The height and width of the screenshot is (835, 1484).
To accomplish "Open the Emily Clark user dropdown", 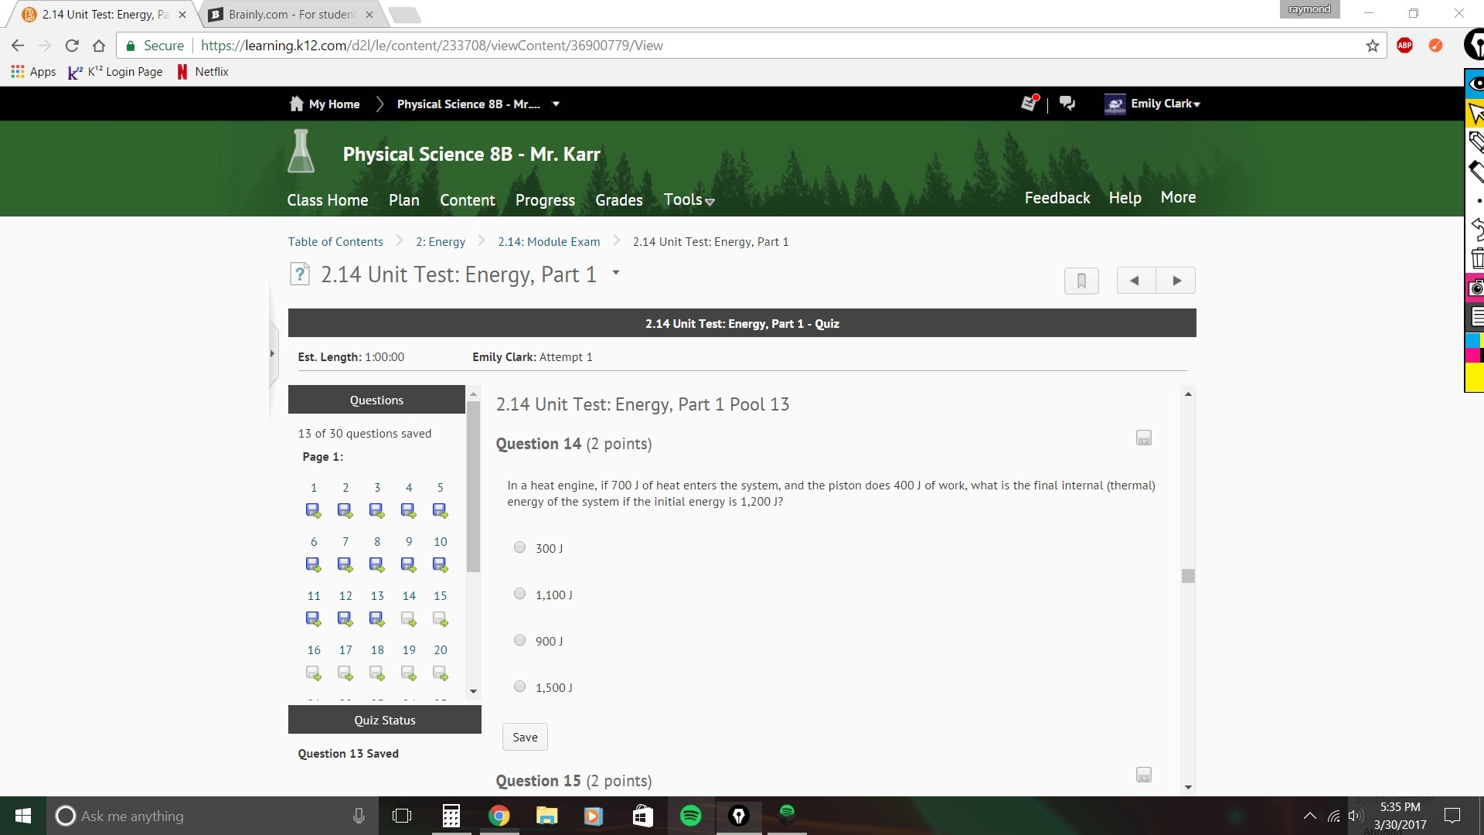I will [1165, 104].
